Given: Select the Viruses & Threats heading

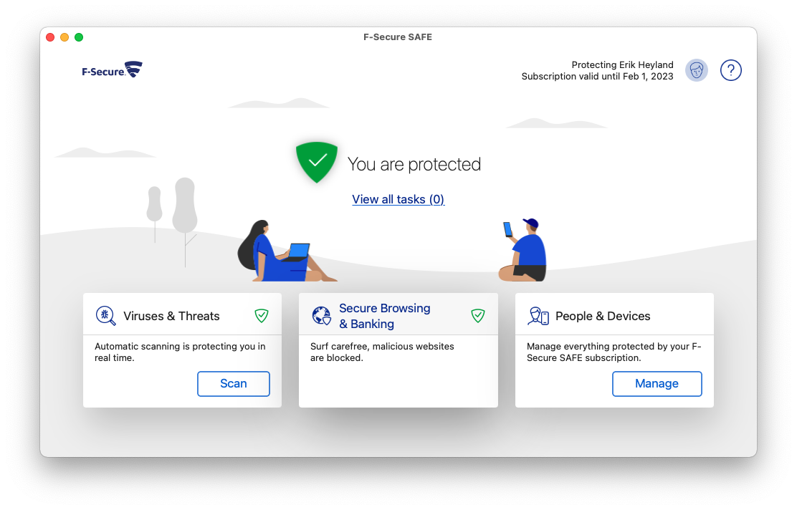Looking at the screenshot, I should click(171, 316).
